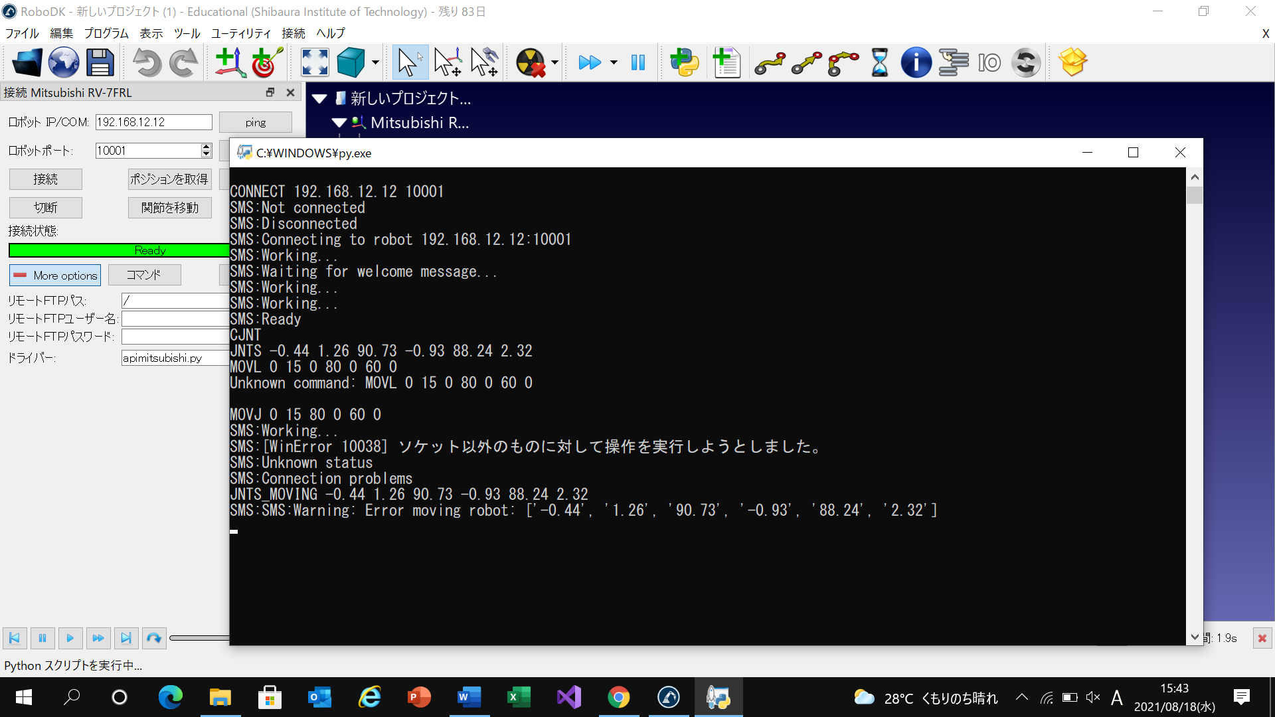The image size is (1275, 717).
Task: Edit the robot port number field
Action: coord(148,151)
